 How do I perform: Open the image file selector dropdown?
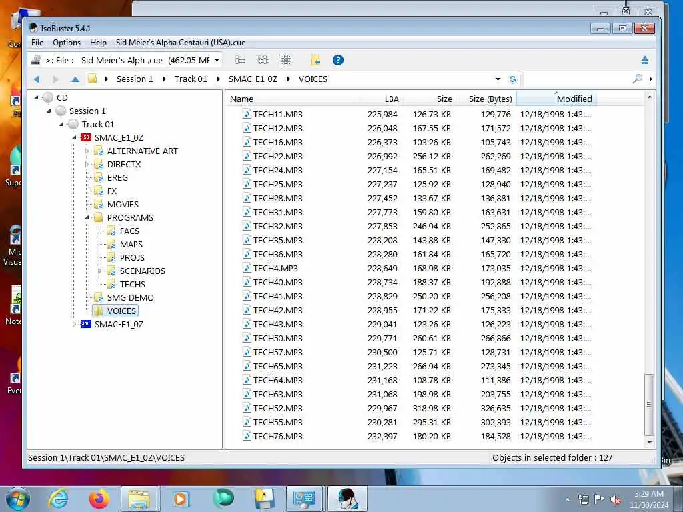point(217,60)
